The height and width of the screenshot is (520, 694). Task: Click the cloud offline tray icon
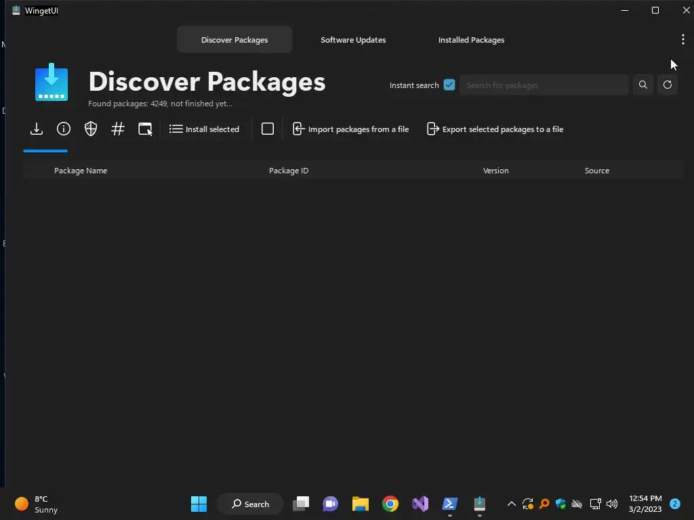577,504
